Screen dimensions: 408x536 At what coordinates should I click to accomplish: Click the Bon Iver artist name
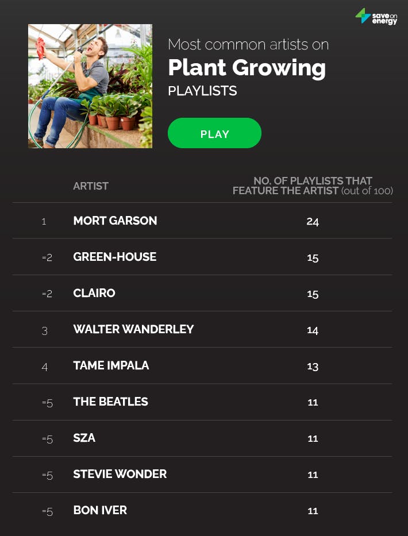[100, 510]
